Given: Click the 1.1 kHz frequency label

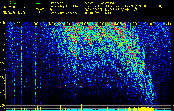Looking at the screenshot, I should (2, 36).
